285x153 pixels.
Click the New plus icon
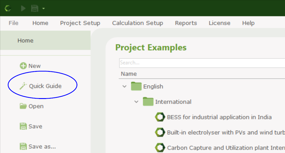(x=23, y=66)
